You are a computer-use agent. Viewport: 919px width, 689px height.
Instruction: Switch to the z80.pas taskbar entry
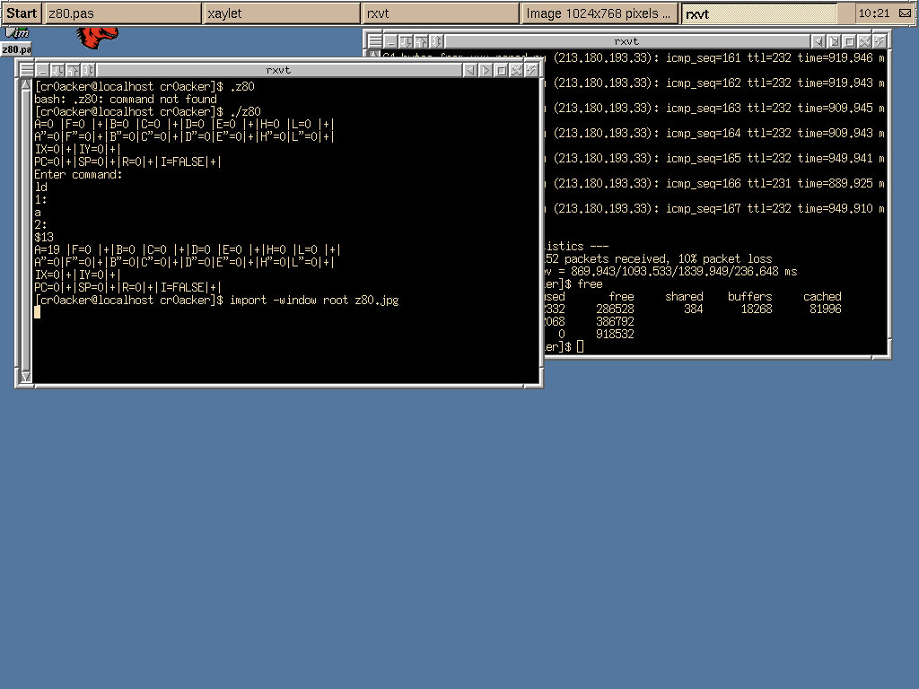[x=122, y=13]
